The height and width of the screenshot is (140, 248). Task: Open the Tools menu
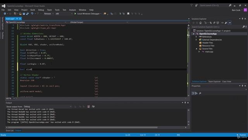coord(57,10)
